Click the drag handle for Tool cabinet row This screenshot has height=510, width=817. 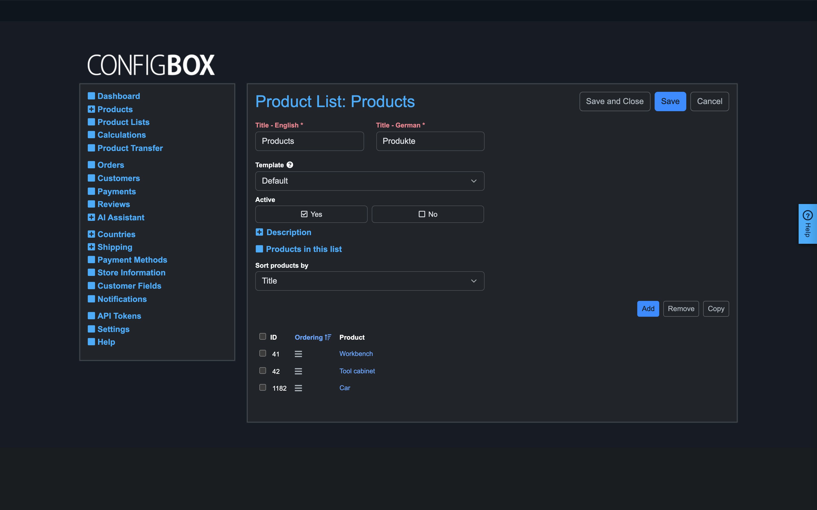coord(298,371)
